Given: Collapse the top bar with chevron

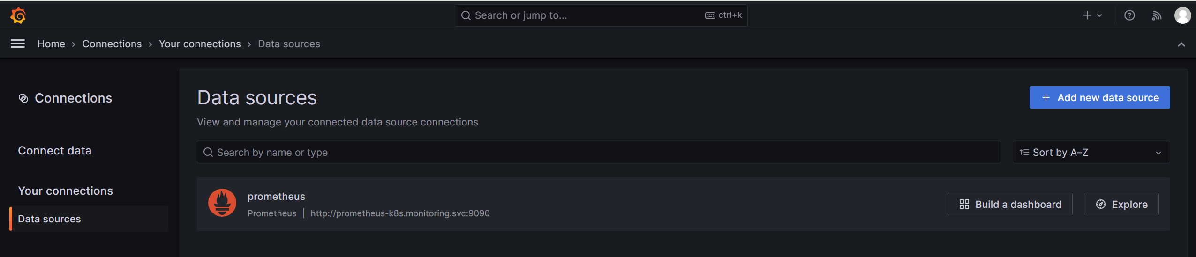Looking at the screenshot, I should click(x=1181, y=44).
